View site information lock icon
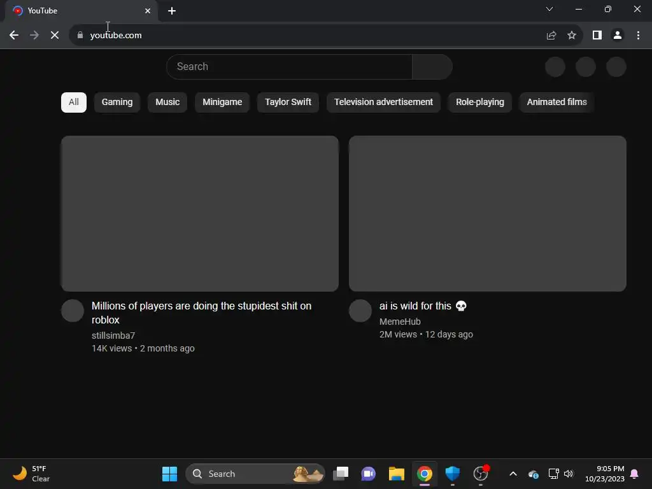Screen dimensions: 652x489 [x=80, y=36]
